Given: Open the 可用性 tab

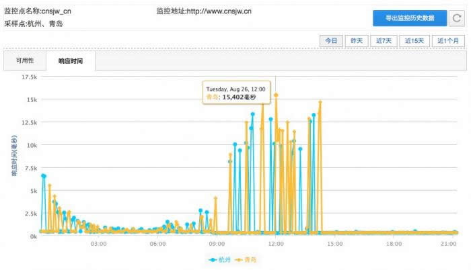Looking at the screenshot, I should 26,60.
